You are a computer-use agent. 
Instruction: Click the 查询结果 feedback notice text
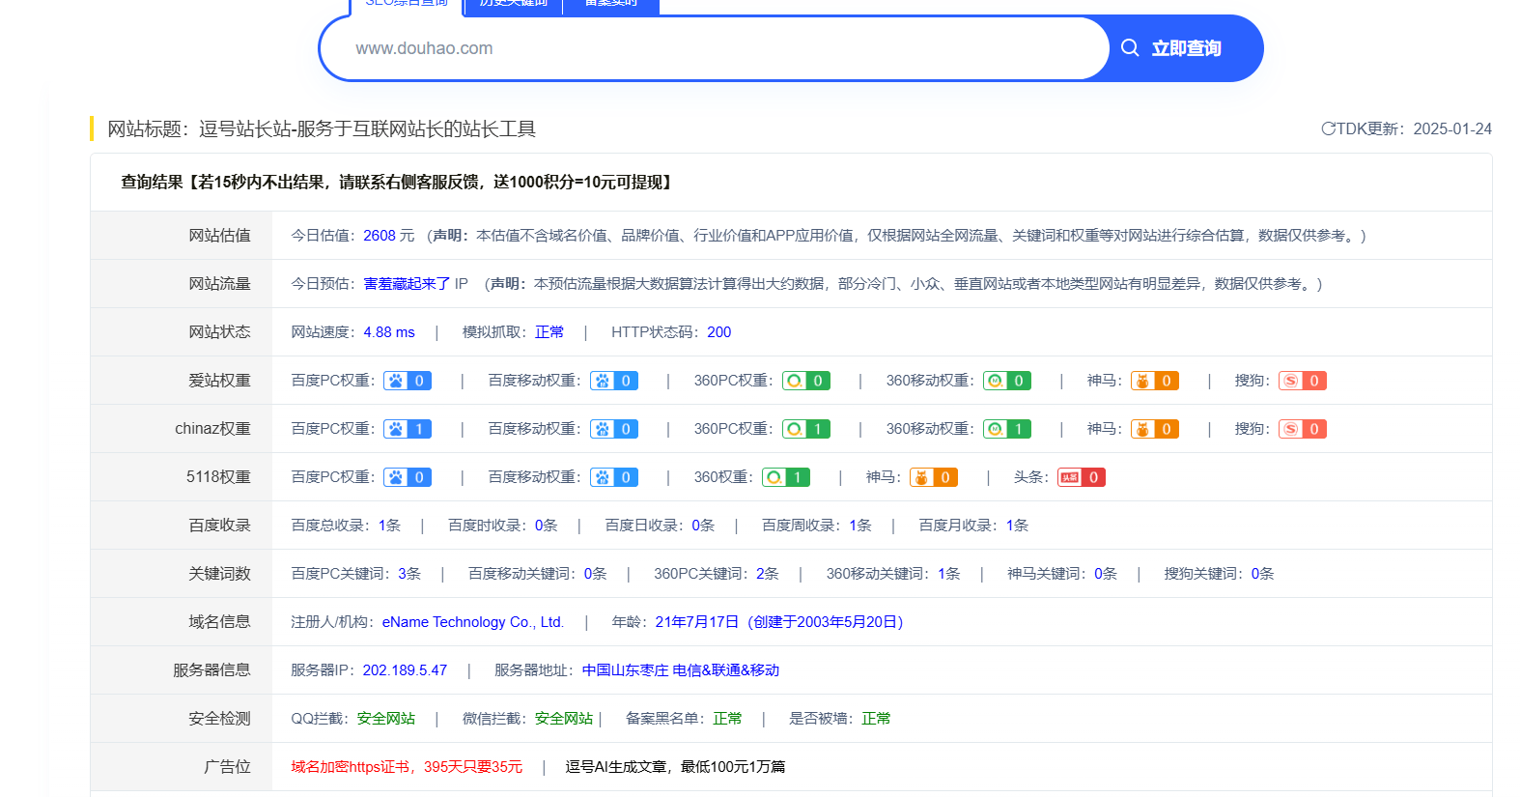coord(398,182)
